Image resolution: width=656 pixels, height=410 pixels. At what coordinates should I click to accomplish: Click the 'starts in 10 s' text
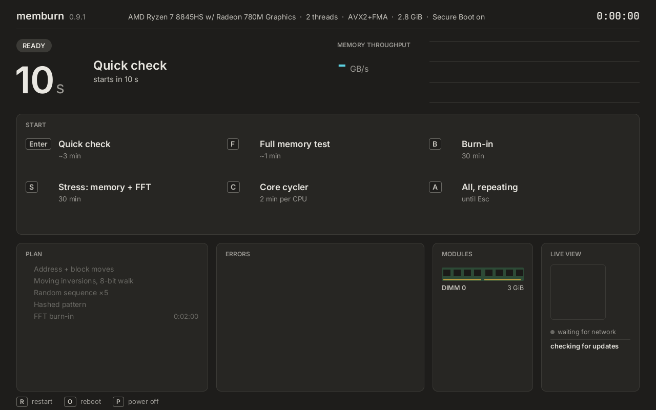(116, 79)
